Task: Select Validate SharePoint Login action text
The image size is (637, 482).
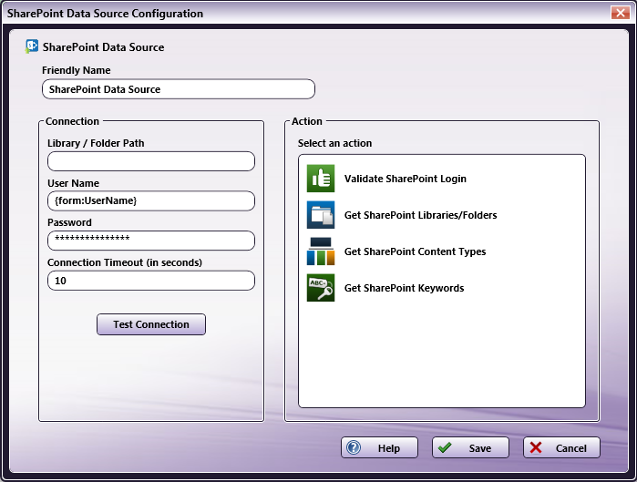Action: pyautogui.click(x=405, y=179)
